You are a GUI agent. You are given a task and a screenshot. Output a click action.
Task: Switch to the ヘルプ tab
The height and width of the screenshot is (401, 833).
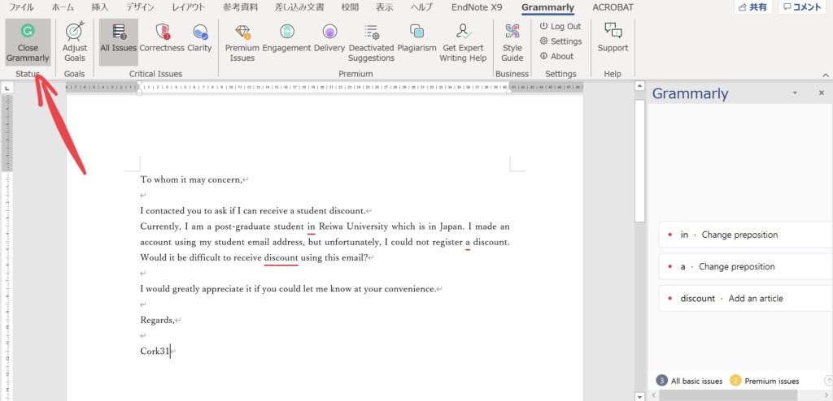(422, 6)
